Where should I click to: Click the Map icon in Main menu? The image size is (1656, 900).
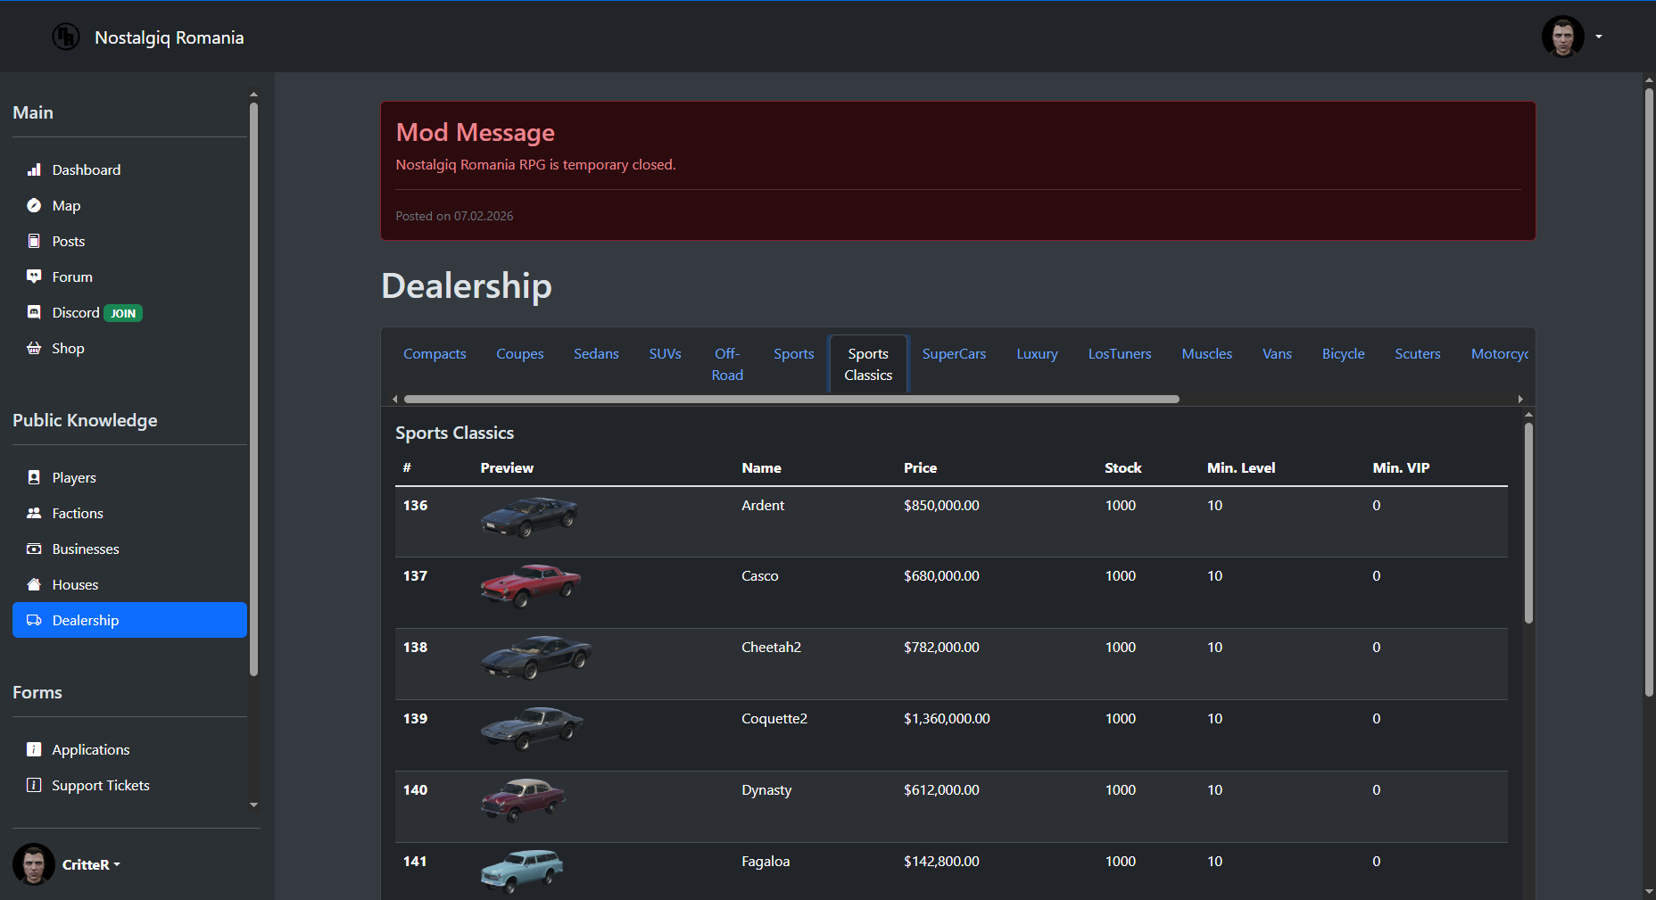[34, 205]
